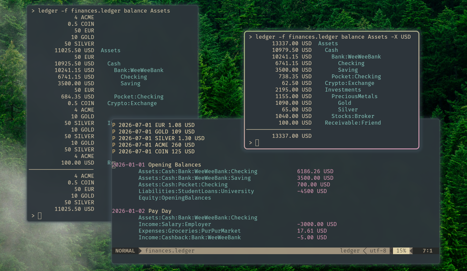Click Pocket:Checking in the right terminal
The image size is (467, 271).
pos(356,76)
